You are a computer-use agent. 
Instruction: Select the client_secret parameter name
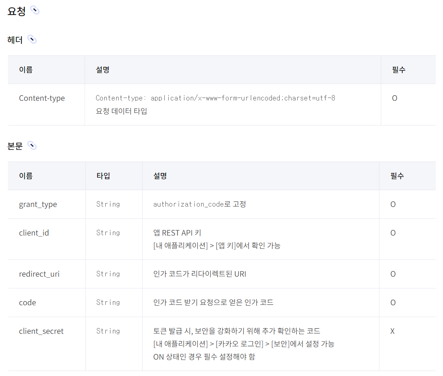pyautogui.click(x=41, y=331)
